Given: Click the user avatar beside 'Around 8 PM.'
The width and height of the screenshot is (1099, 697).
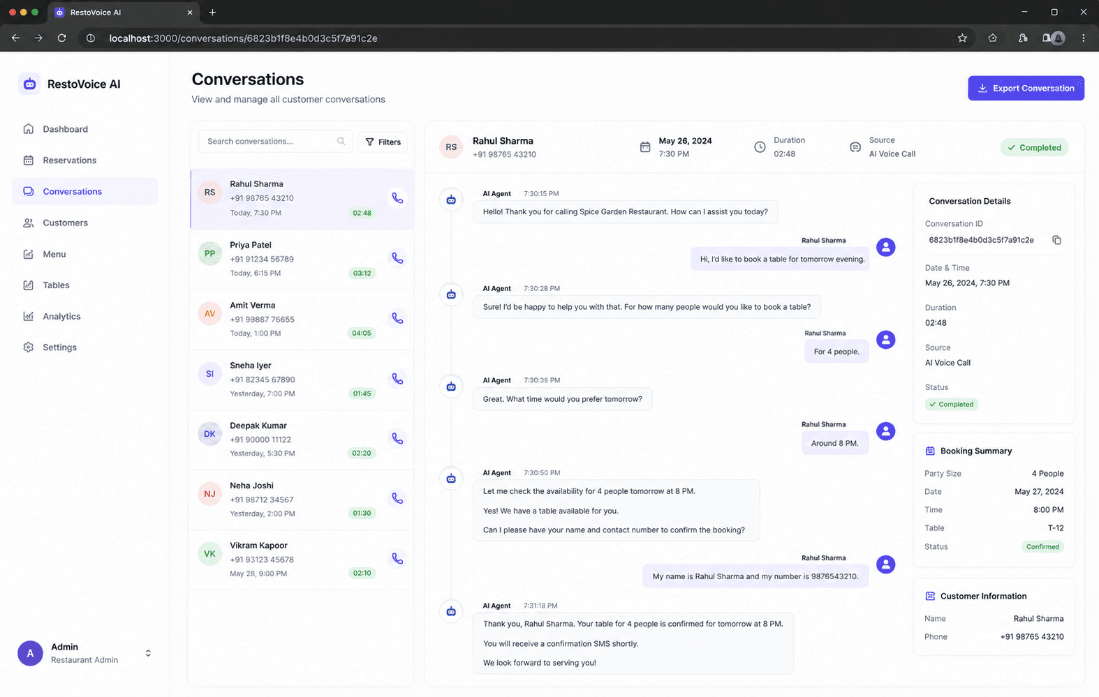Looking at the screenshot, I should 886,431.
